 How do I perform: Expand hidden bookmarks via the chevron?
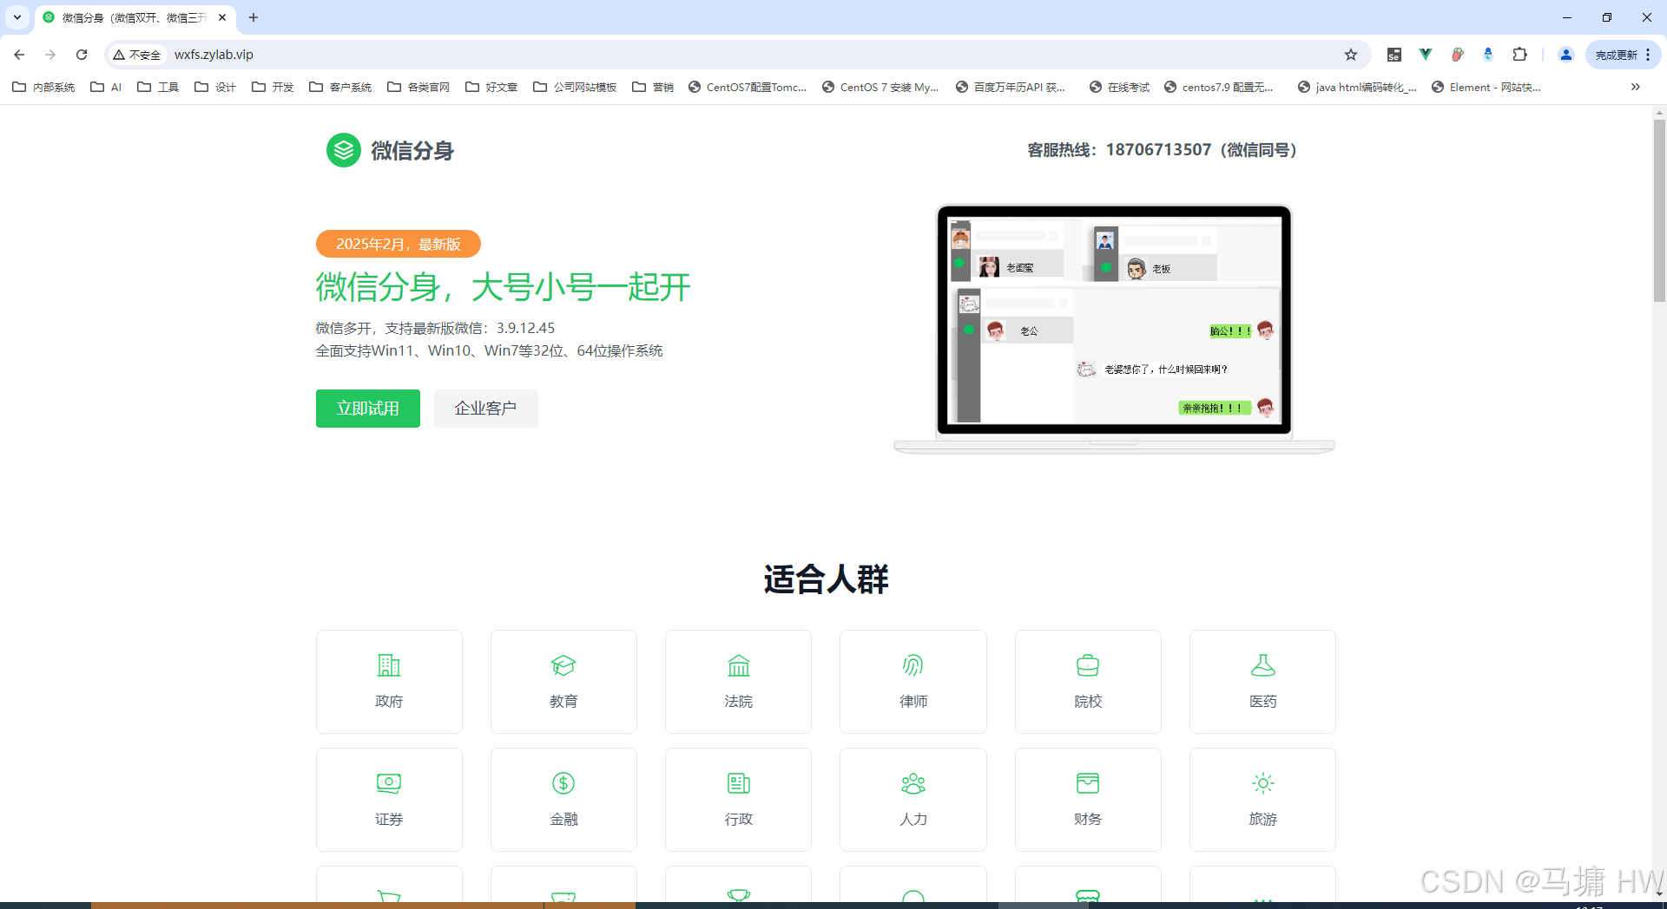1635,87
